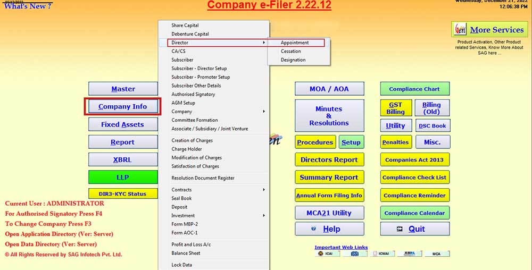Expand the Contracts submenu arrow
This screenshot has height=270, width=532.
264,190
